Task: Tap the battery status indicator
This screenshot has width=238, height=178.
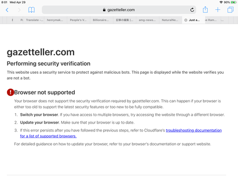Action: coord(234,2)
